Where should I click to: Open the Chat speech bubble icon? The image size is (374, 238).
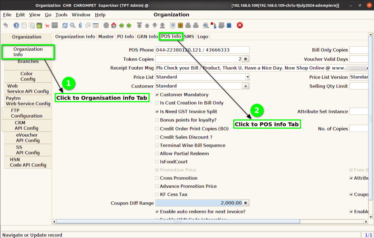(x=88, y=25)
